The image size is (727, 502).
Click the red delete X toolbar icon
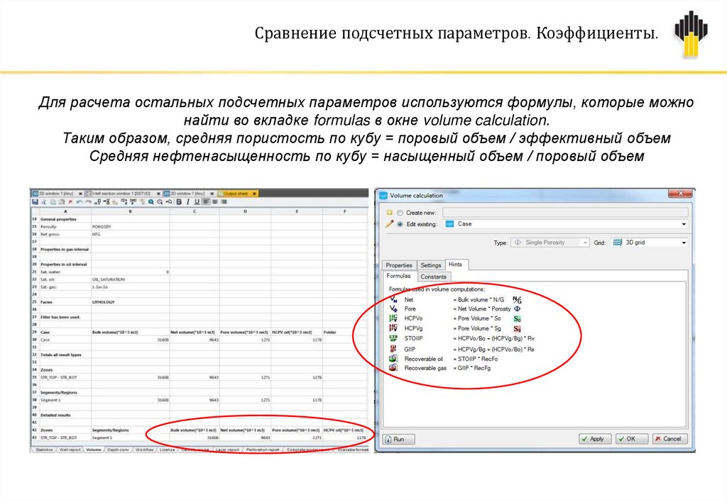(70, 202)
